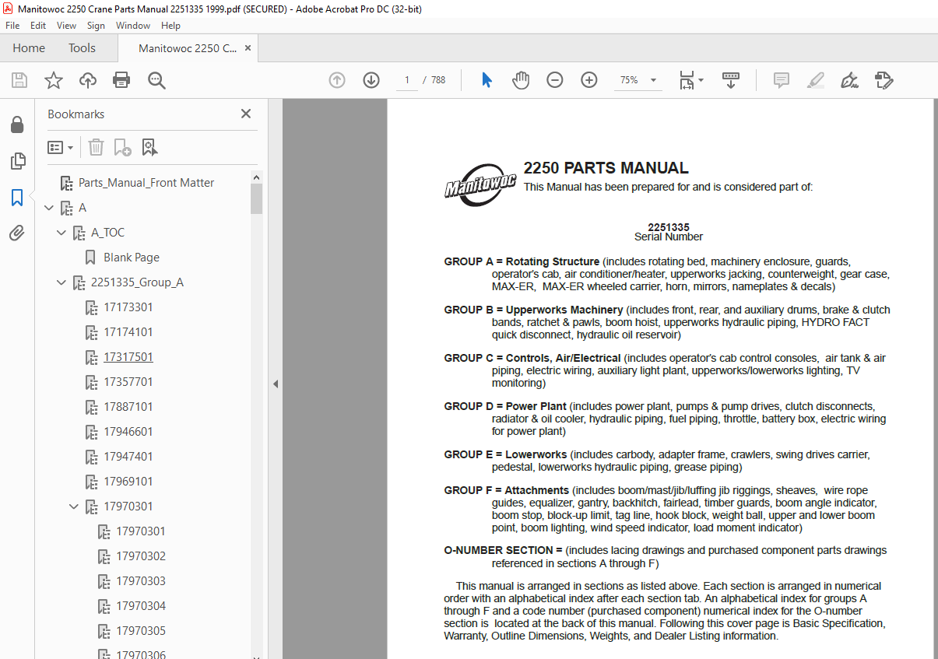This screenshot has height=659, width=938.
Task: Select the highlight text pen tool
Action: [x=816, y=80]
